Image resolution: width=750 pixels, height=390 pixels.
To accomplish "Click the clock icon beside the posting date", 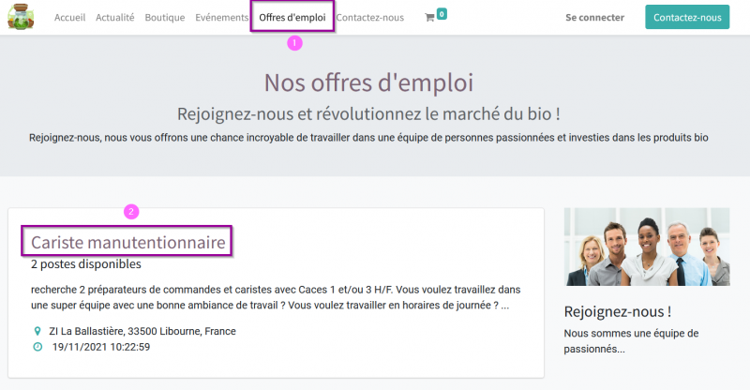I will (37, 347).
